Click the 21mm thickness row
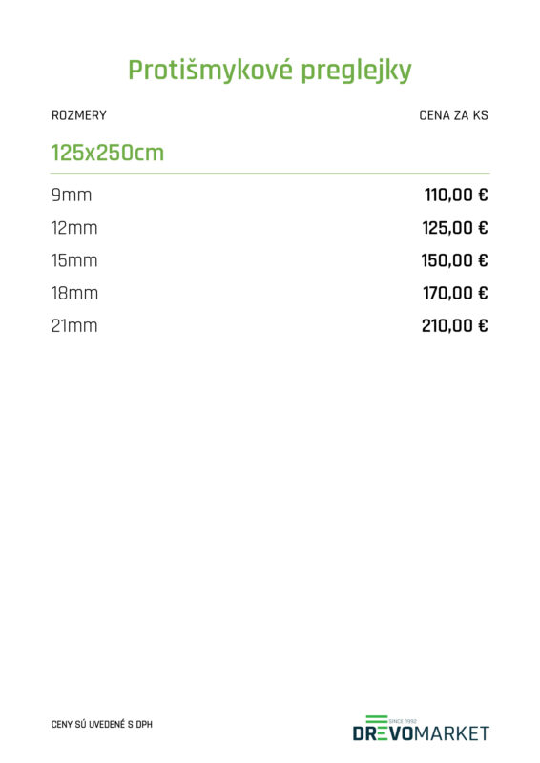 coord(270,325)
